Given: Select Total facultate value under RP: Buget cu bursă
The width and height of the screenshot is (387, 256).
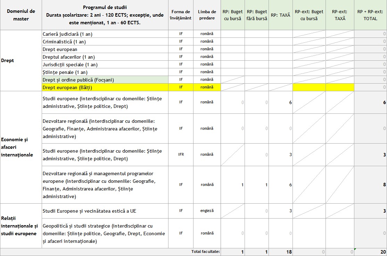Looking at the screenshot, I should click(233, 252).
